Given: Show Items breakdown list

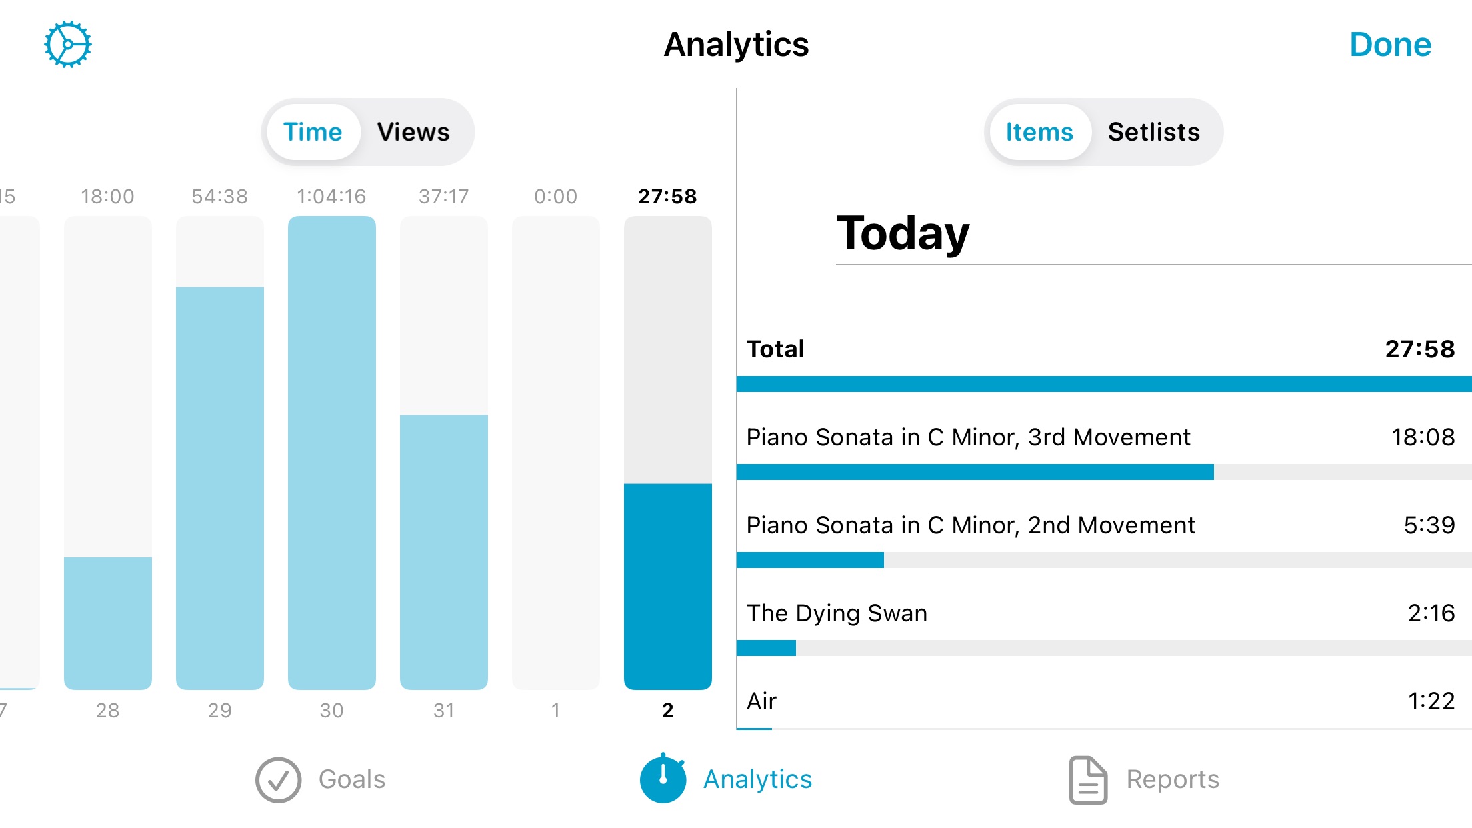Looking at the screenshot, I should [x=1039, y=132].
